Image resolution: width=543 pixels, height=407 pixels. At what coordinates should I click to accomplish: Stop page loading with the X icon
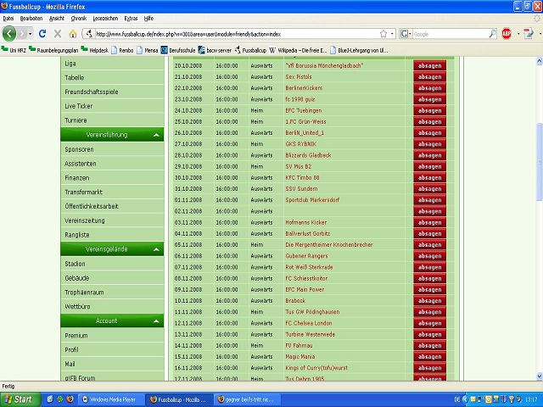[x=58, y=34]
